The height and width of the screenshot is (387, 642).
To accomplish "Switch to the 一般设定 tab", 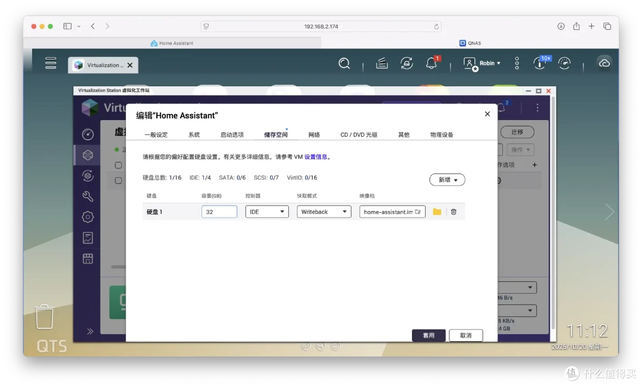I will (x=156, y=135).
